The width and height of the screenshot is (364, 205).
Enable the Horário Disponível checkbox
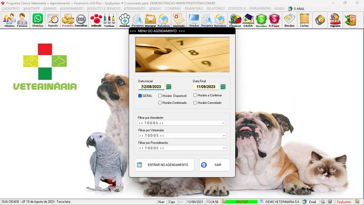(x=160, y=96)
